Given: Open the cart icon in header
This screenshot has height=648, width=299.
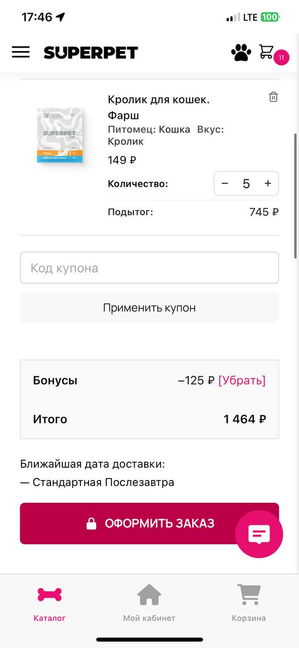Looking at the screenshot, I should click(x=266, y=51).
